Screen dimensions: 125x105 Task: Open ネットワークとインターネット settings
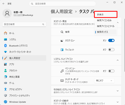[x=24, y=52]
